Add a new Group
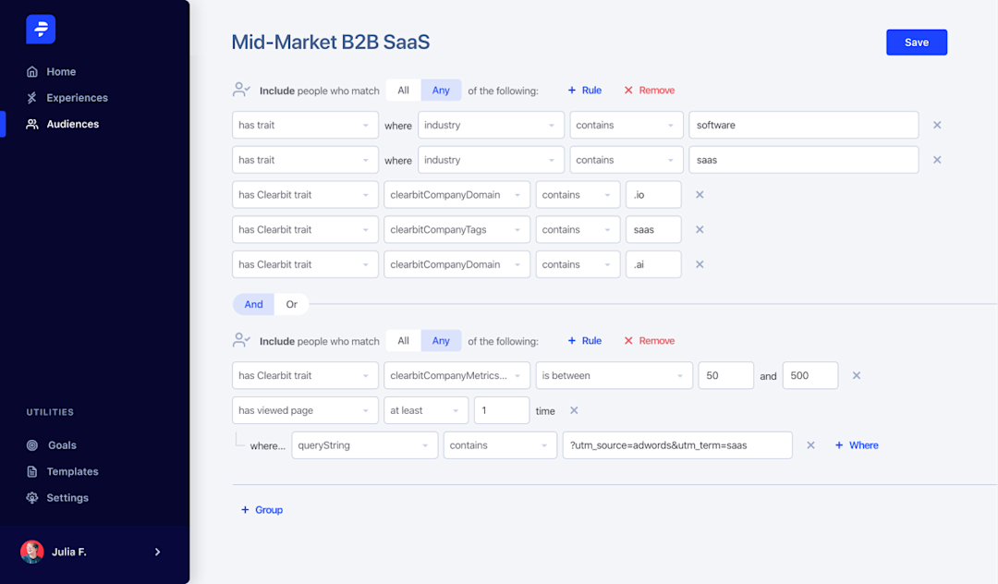Image resolution: width=998 pixels, height=584 pixels. coord(262,509)
